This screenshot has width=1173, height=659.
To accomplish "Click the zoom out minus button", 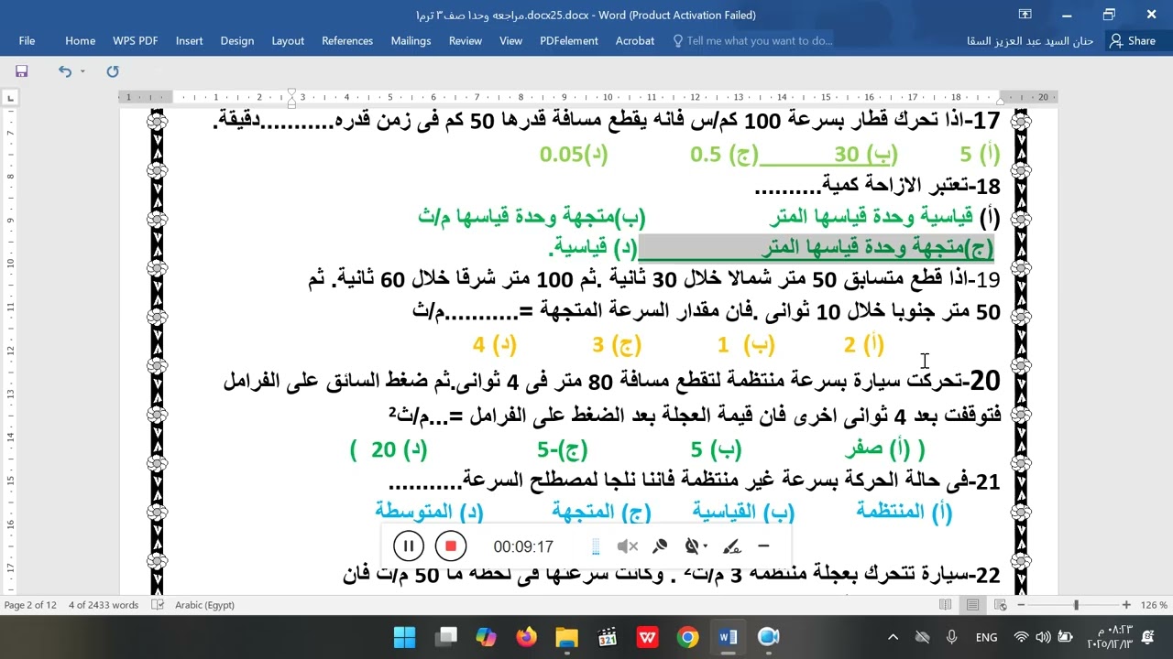I will [x=1022, y=605].
